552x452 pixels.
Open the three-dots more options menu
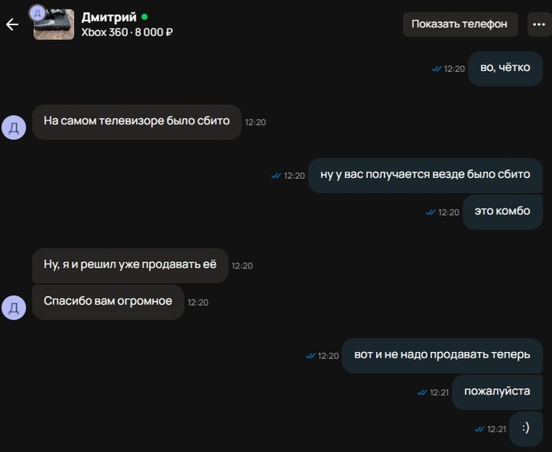pos(539,24)
